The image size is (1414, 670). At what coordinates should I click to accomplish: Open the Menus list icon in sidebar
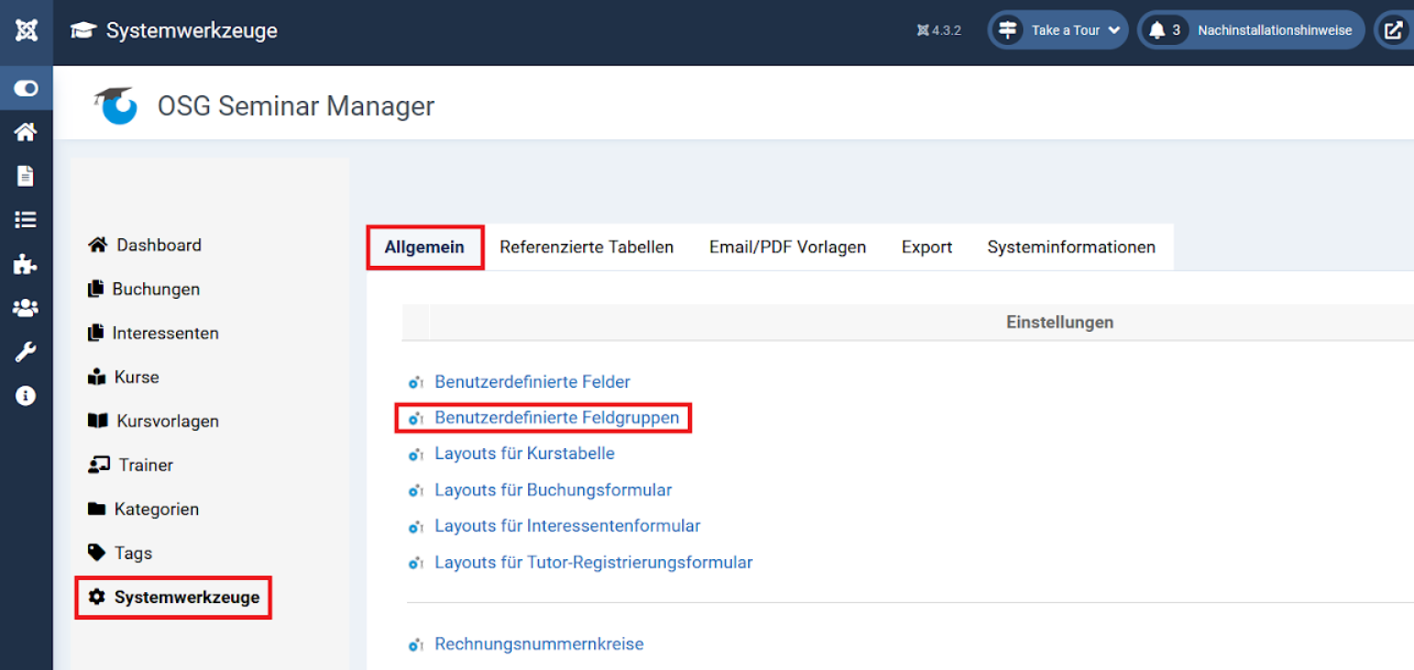click(26, 220)
